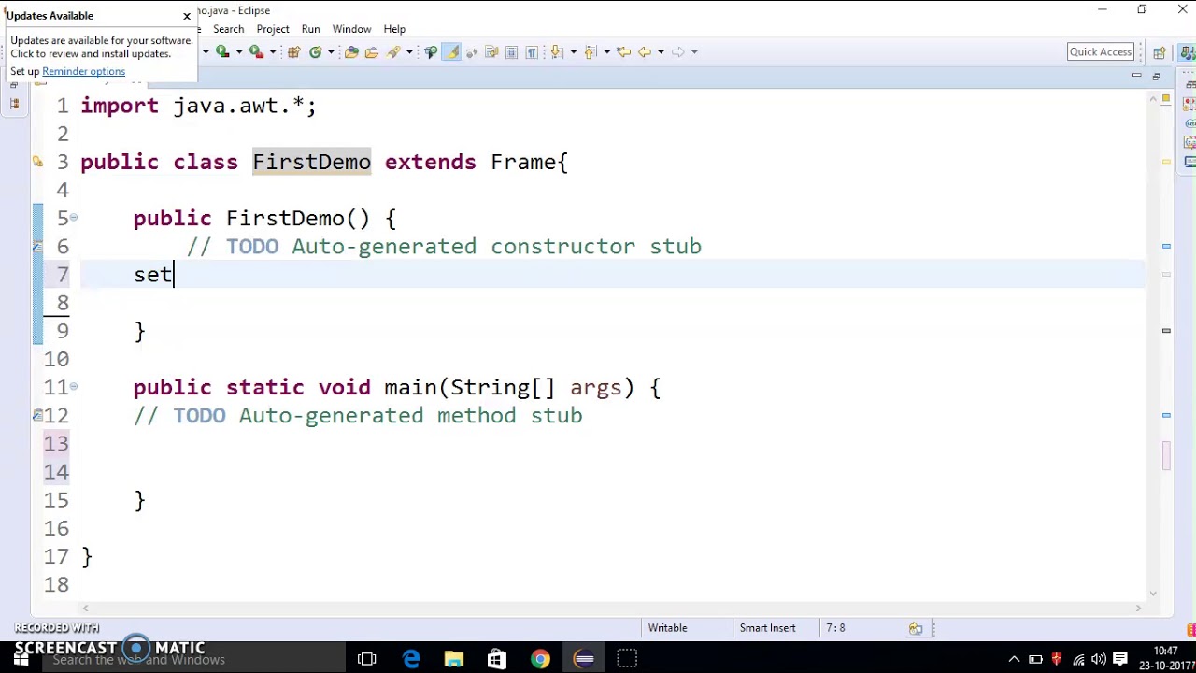This screenshot has width=1196, height=673.
Task: Select the Java EE perspective icon
Action: point(1188,52)
